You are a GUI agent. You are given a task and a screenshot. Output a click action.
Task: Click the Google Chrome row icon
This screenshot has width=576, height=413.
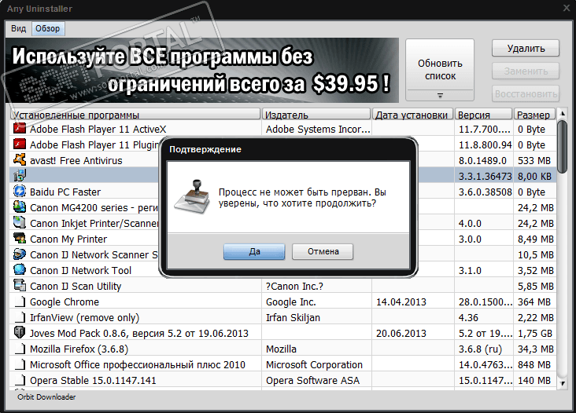click(20, 302)
